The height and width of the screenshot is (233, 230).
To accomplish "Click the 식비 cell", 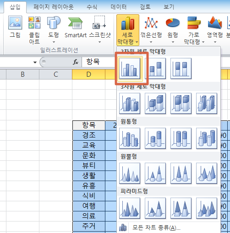I will 89,196.
